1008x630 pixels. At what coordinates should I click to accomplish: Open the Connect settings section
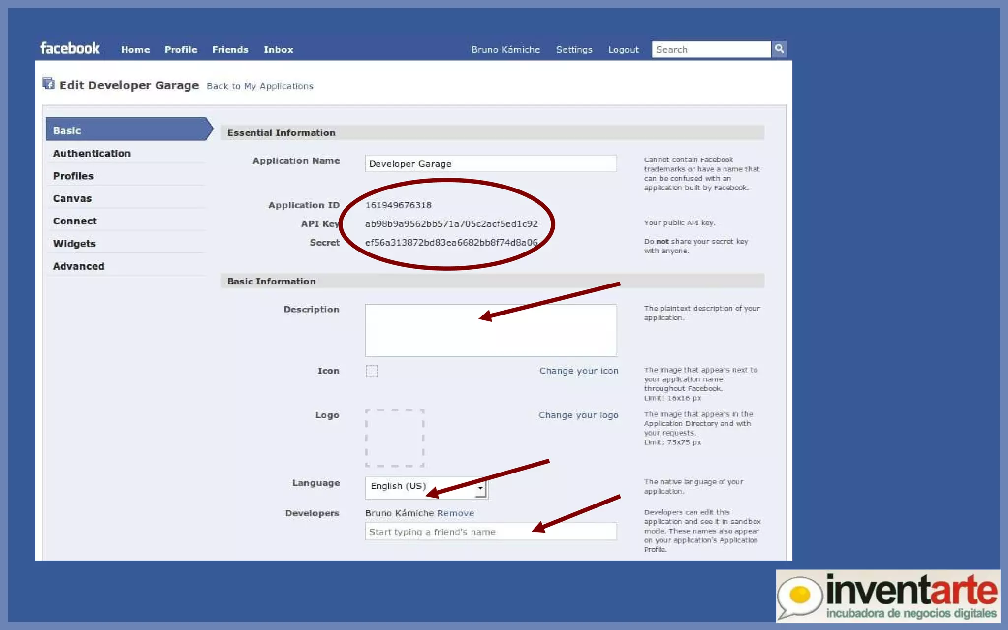(x=75, y=221)
